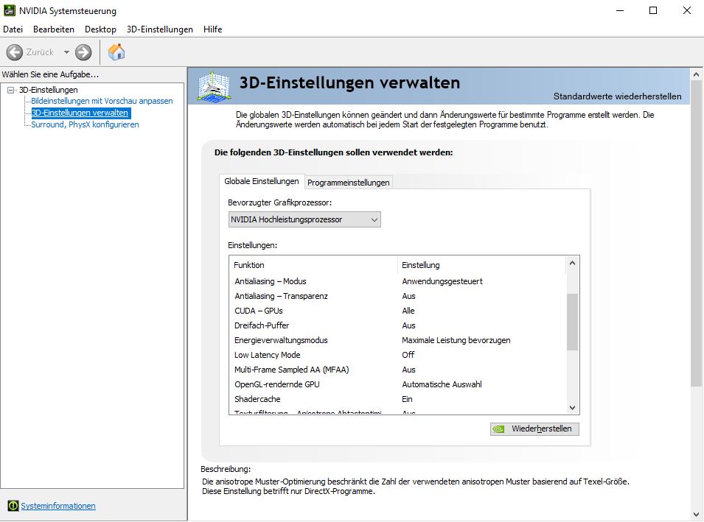Click the green back arrow icon

14,52
